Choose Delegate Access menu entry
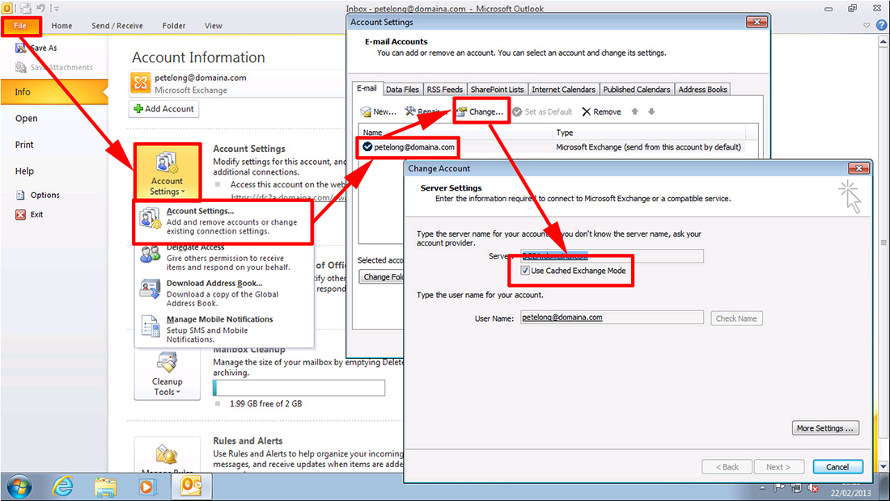 [224, 258]
